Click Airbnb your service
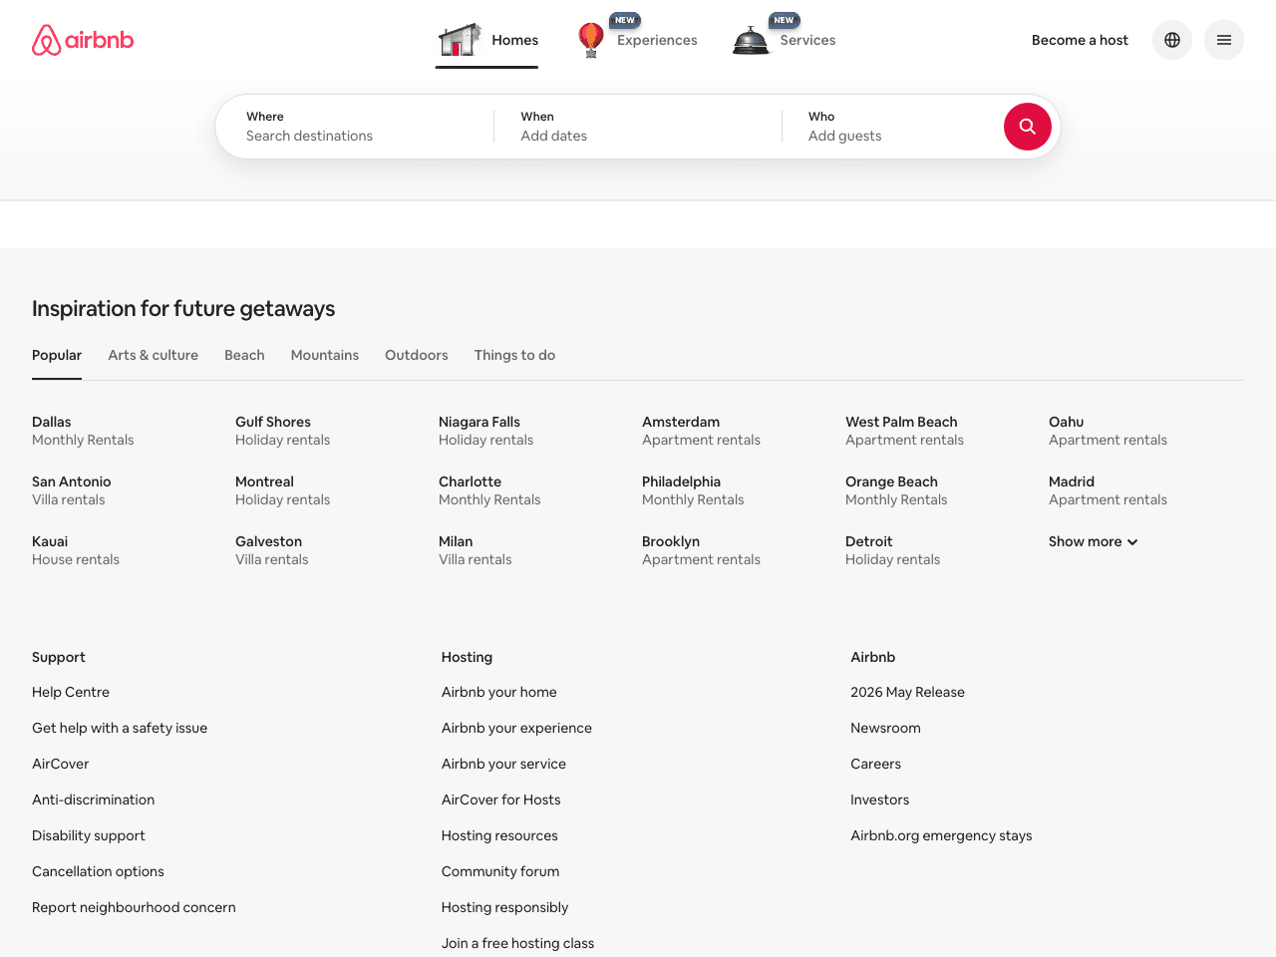Image resolution: width=1276 pixels, height=957 pixels. 503,764
